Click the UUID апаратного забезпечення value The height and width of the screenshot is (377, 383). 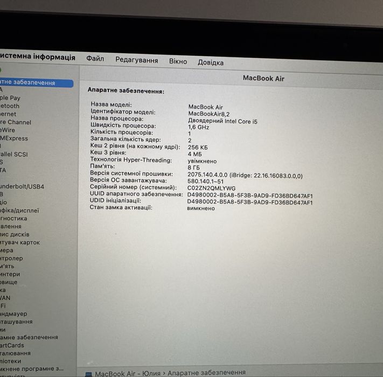(250, 196)
